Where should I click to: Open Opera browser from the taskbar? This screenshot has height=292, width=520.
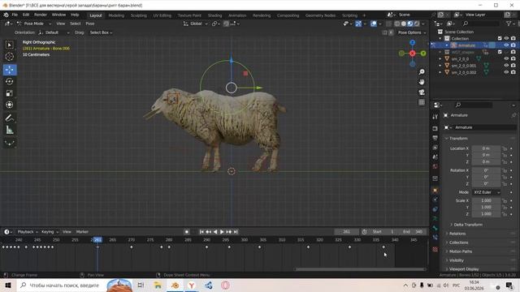225,285
